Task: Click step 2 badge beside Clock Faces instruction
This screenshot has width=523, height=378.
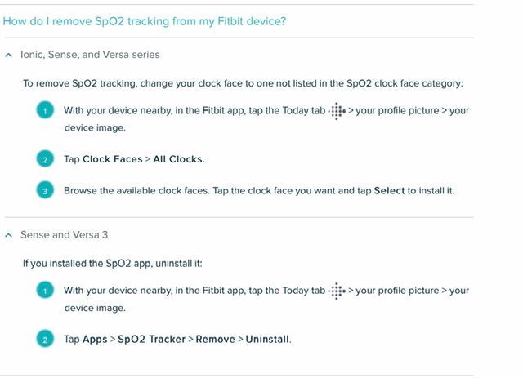Action: [x=45, y=158]
